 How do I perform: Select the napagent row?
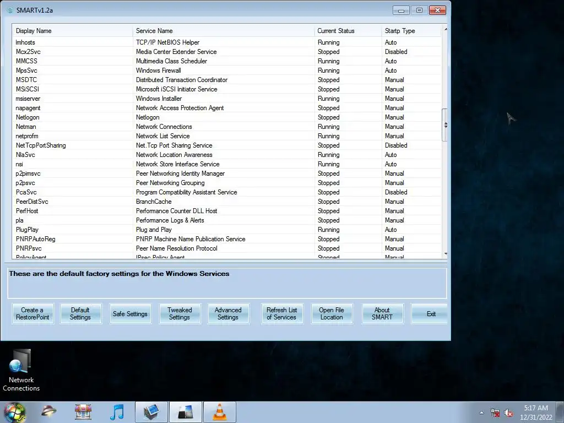(x=227, y=108)
